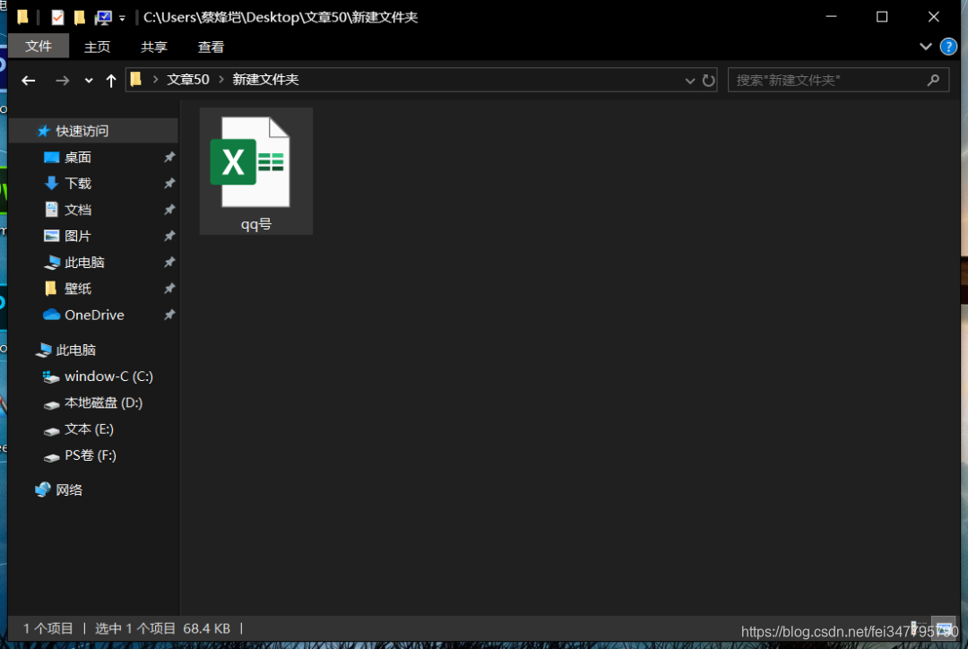Select the 此电脑 root tree node
Image resolution: width=968 pixels, height=649 pixels.
click(75, 350)
